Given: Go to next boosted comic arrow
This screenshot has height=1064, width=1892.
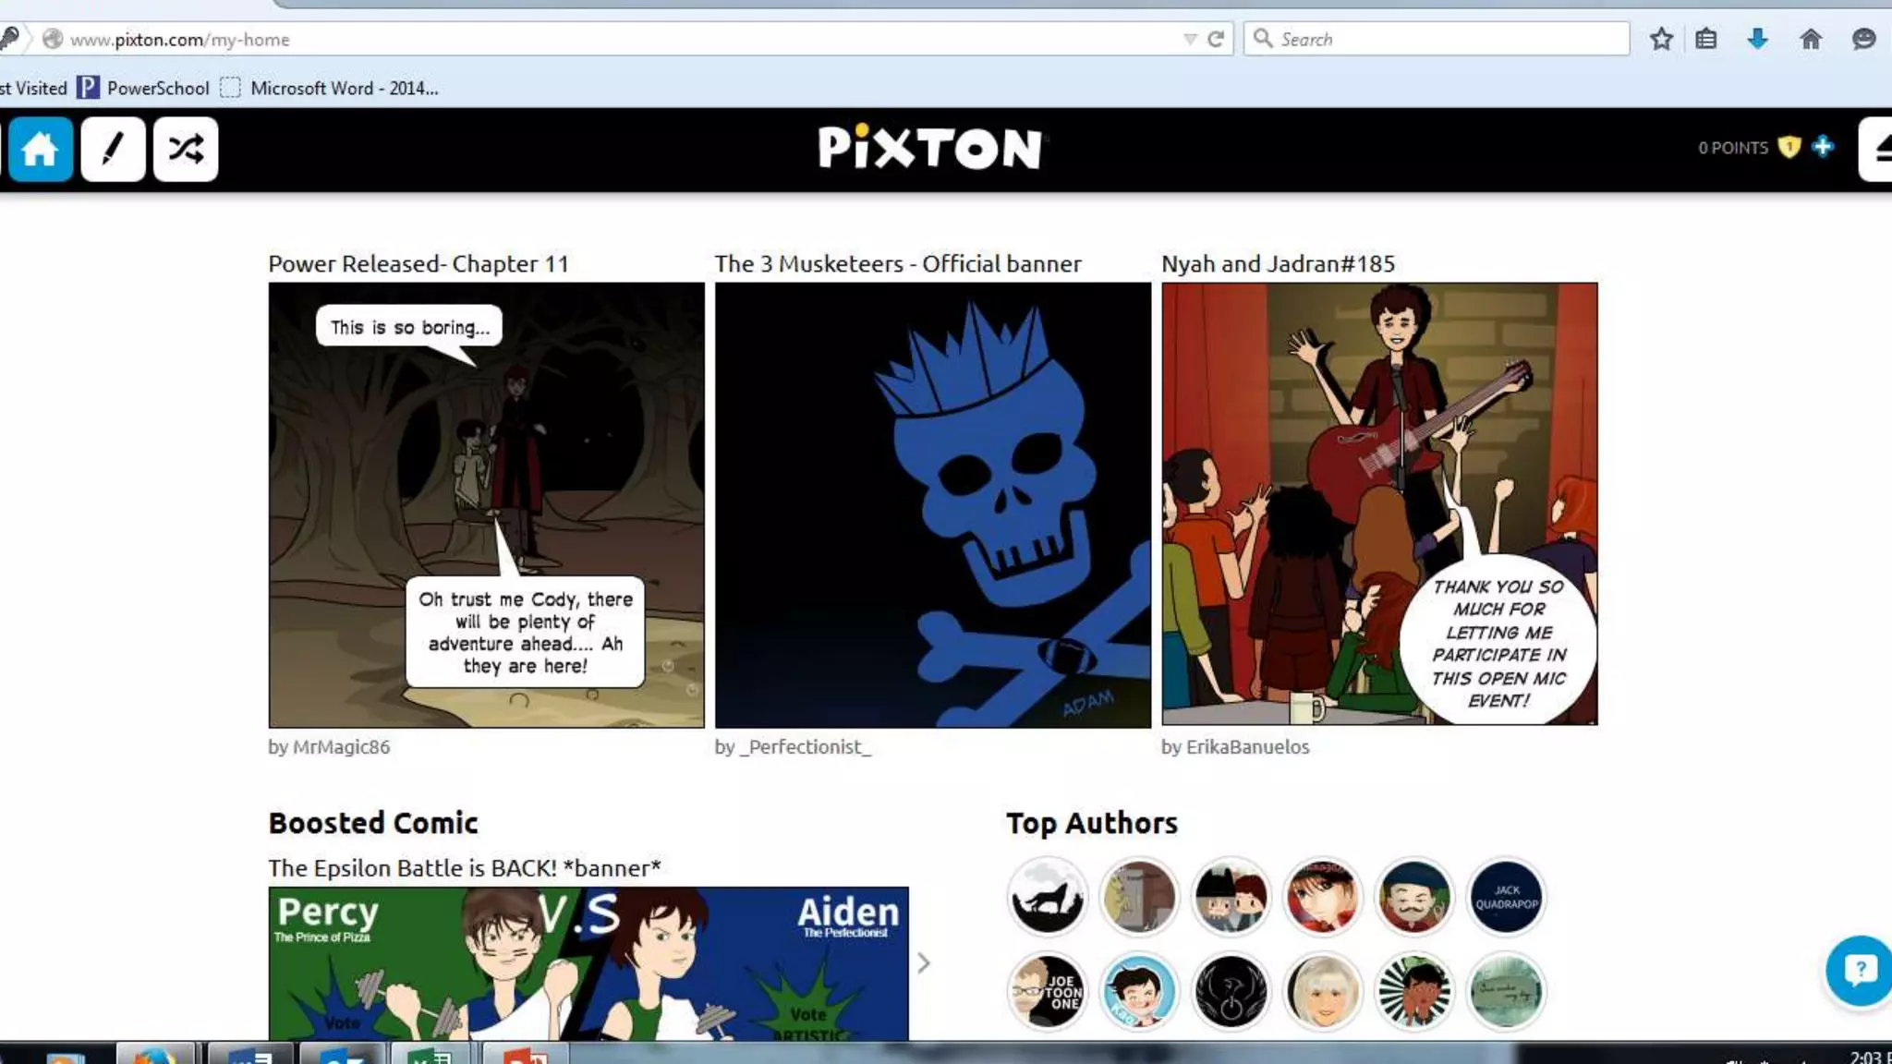Looking at the screenshot, I should 923,963.
